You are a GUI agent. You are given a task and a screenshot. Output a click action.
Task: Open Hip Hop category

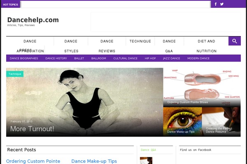(x=150, y=58)
